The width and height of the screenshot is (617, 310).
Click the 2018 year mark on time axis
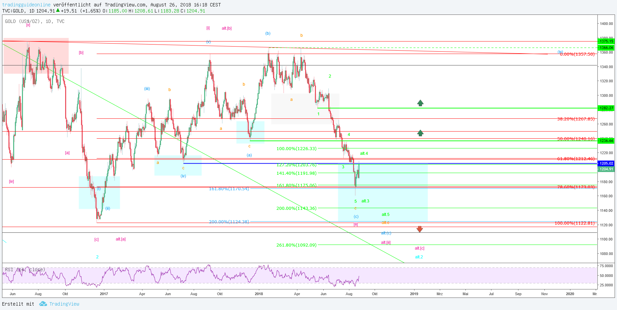(259, 294)
